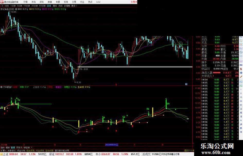Image resolution: width=243 pixels, height=156 pixels.
Task: Click the pencil drawing tool icon
Action: pyautogui.click(x=241, y=76)
